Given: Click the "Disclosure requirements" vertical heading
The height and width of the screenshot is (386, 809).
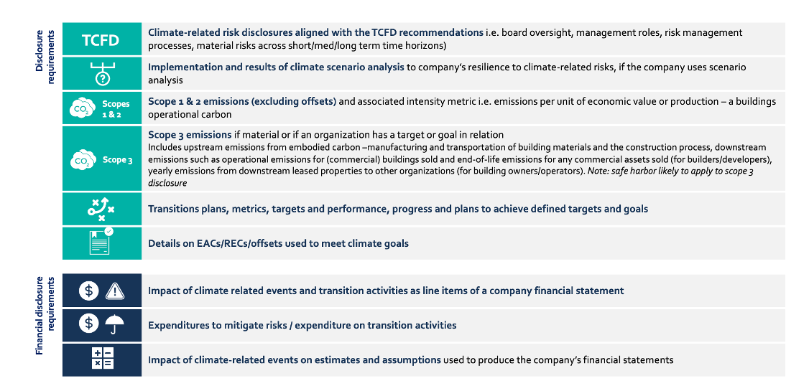Looking at the screenshot, I should pos(45,57).
